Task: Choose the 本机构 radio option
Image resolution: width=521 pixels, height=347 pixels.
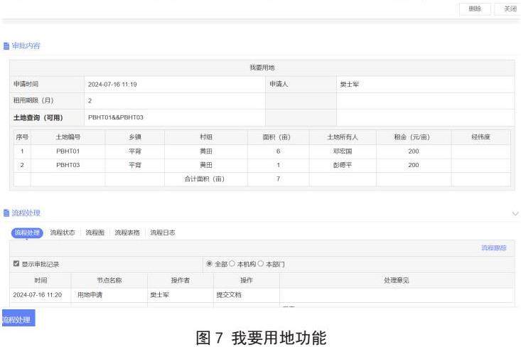Action: tap(232, 264)
